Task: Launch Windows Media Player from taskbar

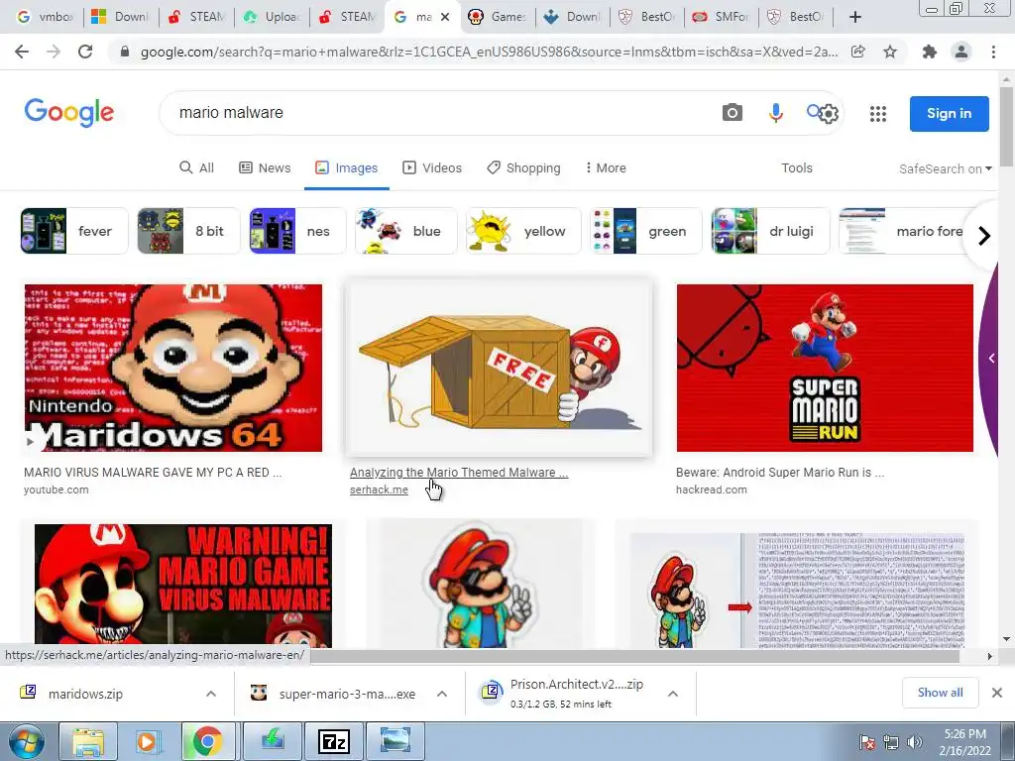Action: [148, 741]
